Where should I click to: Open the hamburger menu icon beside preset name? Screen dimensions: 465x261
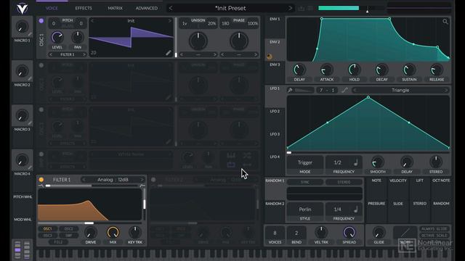click(x=310, y=8)
